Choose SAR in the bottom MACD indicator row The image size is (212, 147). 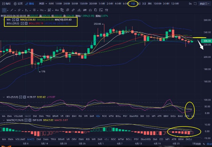[x=100, y=139]
